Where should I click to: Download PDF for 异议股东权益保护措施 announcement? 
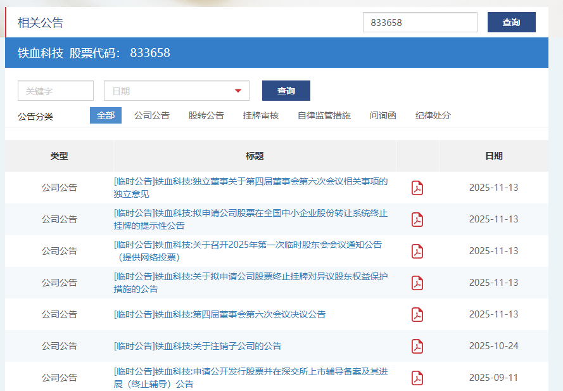tap(417, 283)
